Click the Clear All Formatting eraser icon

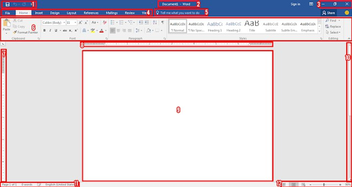pyautogui.click(x=105, y=23)
